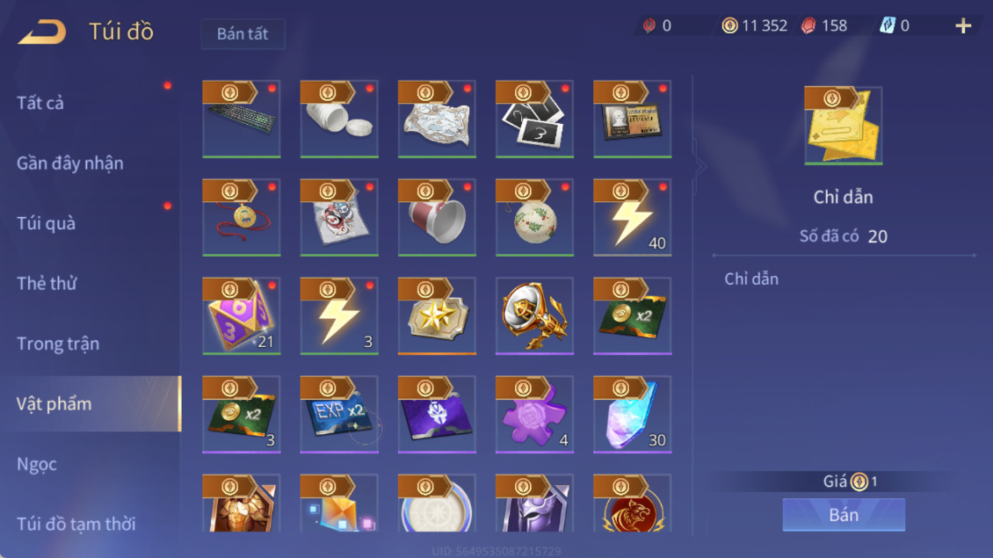Viewport: 993px width, 558px height.
Task: Collapse the item detail panel arrow
Action: 699,167
